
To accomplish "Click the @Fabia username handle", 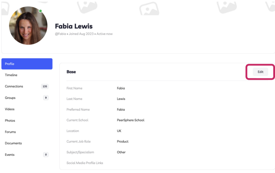I will pyautogui.click(x=60, y=34).
